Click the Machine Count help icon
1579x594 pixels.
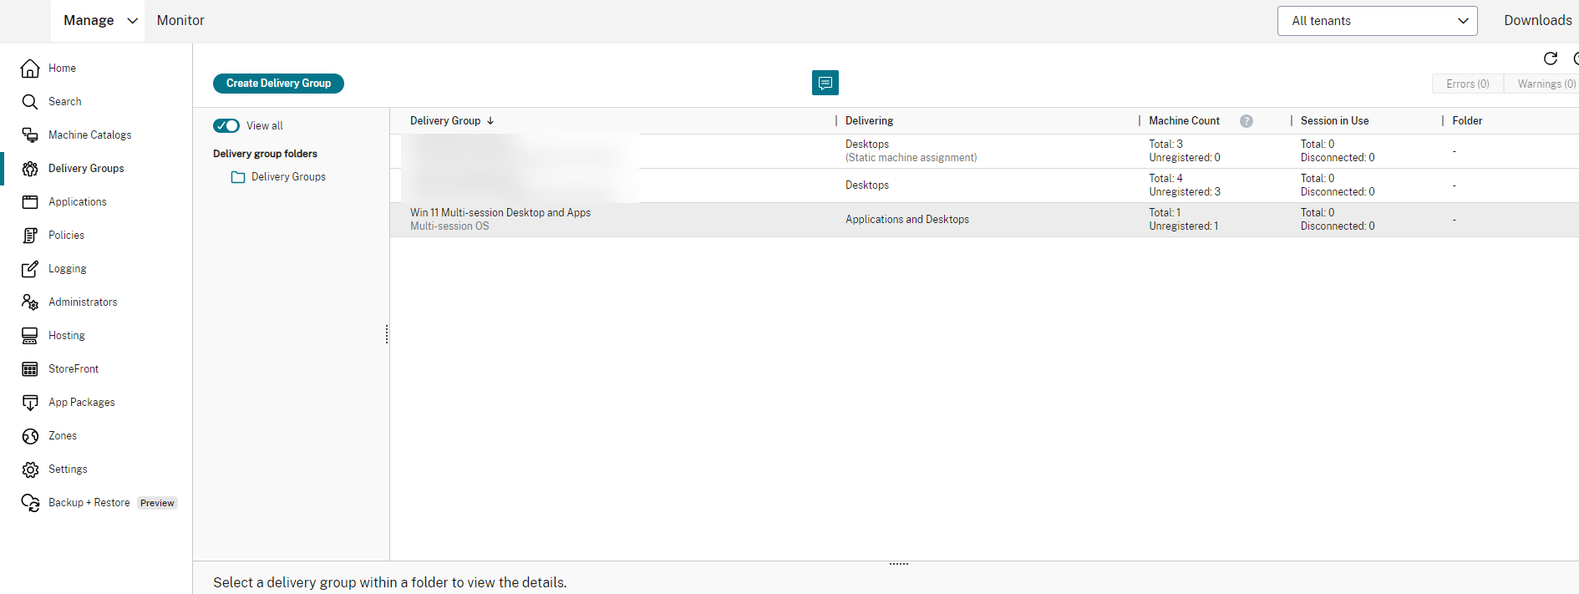pyautogui.click(x=1246, y=121)
